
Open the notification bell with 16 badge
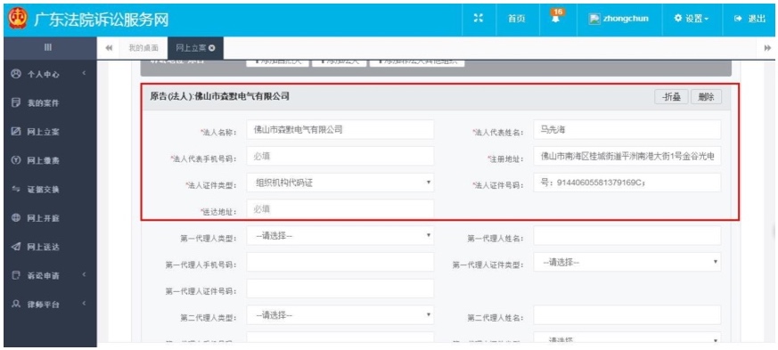(x=557, y=17)
